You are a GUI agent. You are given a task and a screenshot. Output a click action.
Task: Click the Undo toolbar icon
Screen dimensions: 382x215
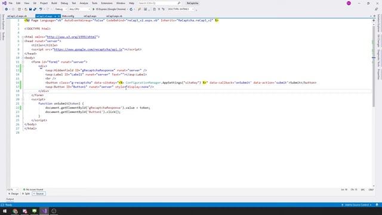[41, 10]
